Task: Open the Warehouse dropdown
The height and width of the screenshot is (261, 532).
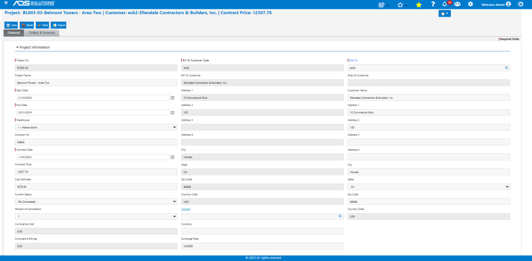Action: 96,127
